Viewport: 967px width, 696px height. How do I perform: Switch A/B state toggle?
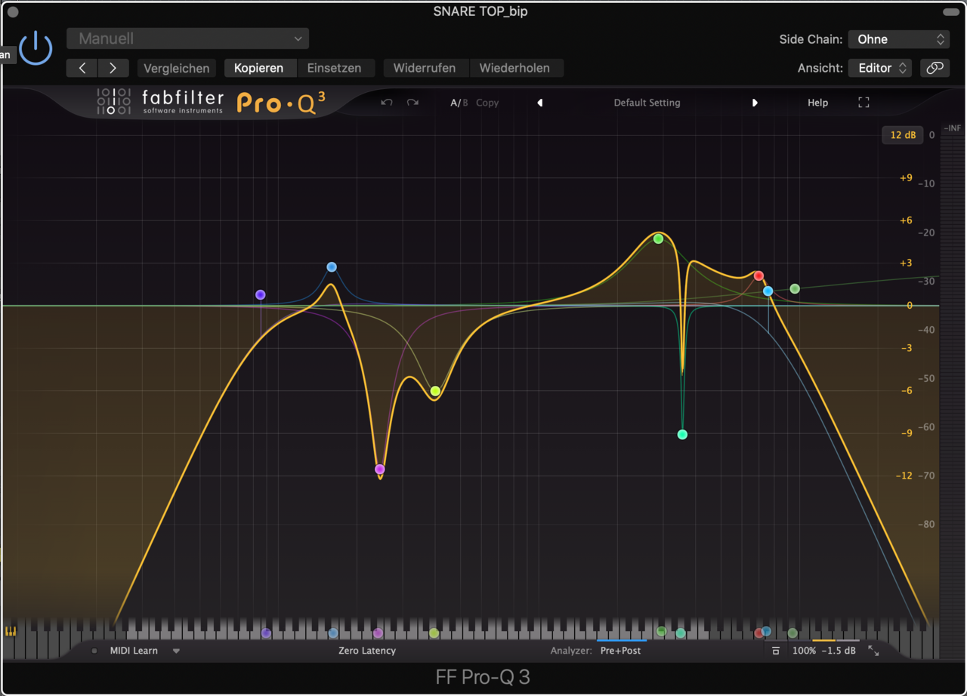tap(459, 103)
